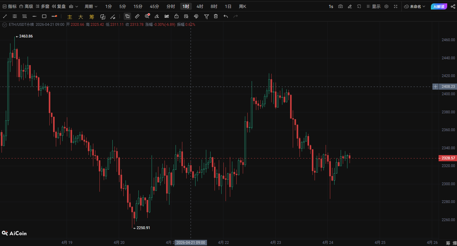Click the 涨幅 -0.30%(-6.89) change value

tap(160, 25)
